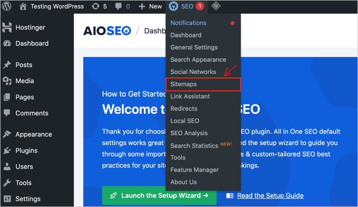This screenshot has width=358, height=207.
Task: Open Hostinger in the sidebar
Action: point(30,27)
